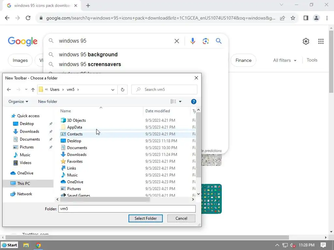
Task: Bookmark this page with star icon
Action: point(293,18)
